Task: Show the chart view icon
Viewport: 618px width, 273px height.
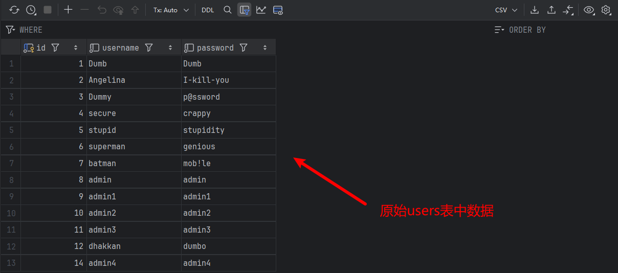Action: click(261, 10)
